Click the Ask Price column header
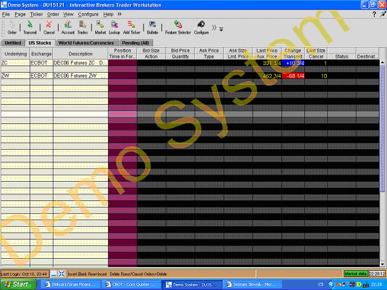Screen dimensions: 387x290 pos(209,51)
